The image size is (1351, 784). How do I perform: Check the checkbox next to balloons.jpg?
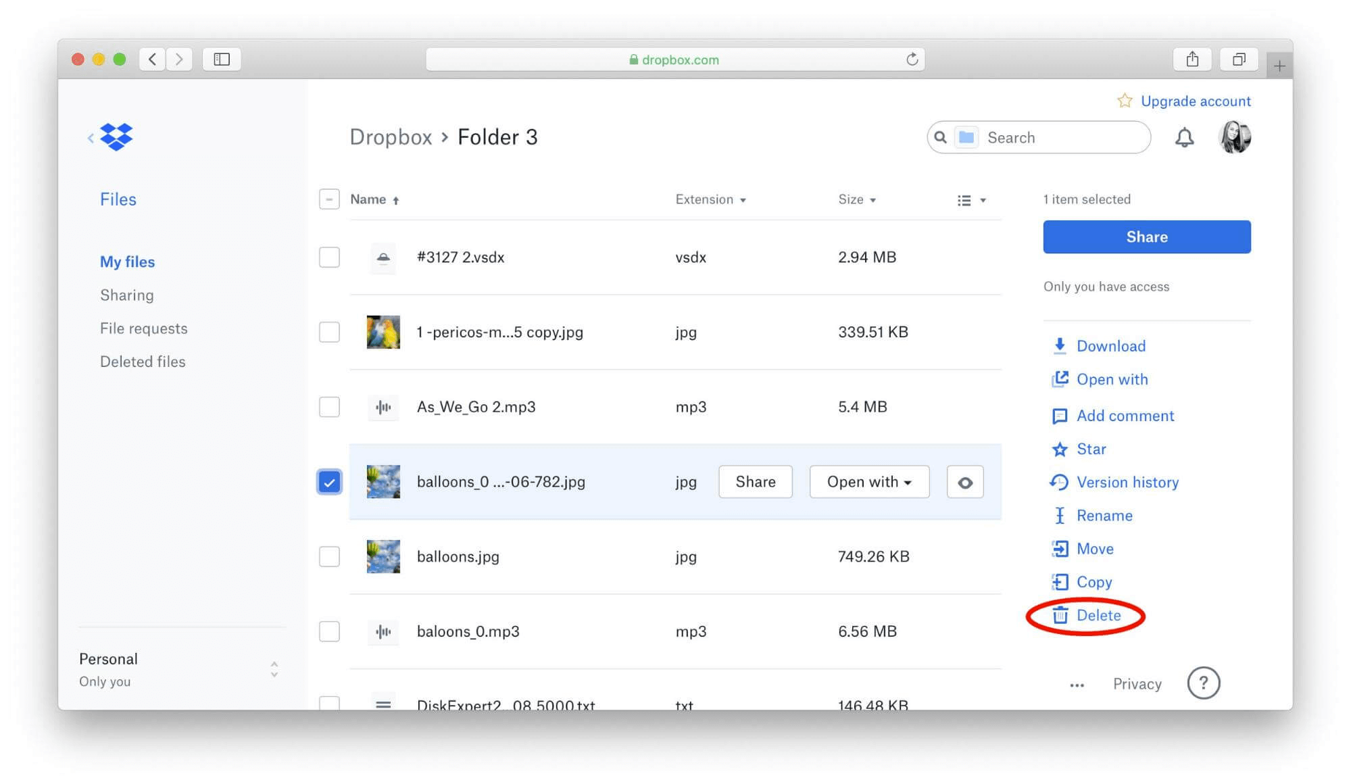pos(329,556)
